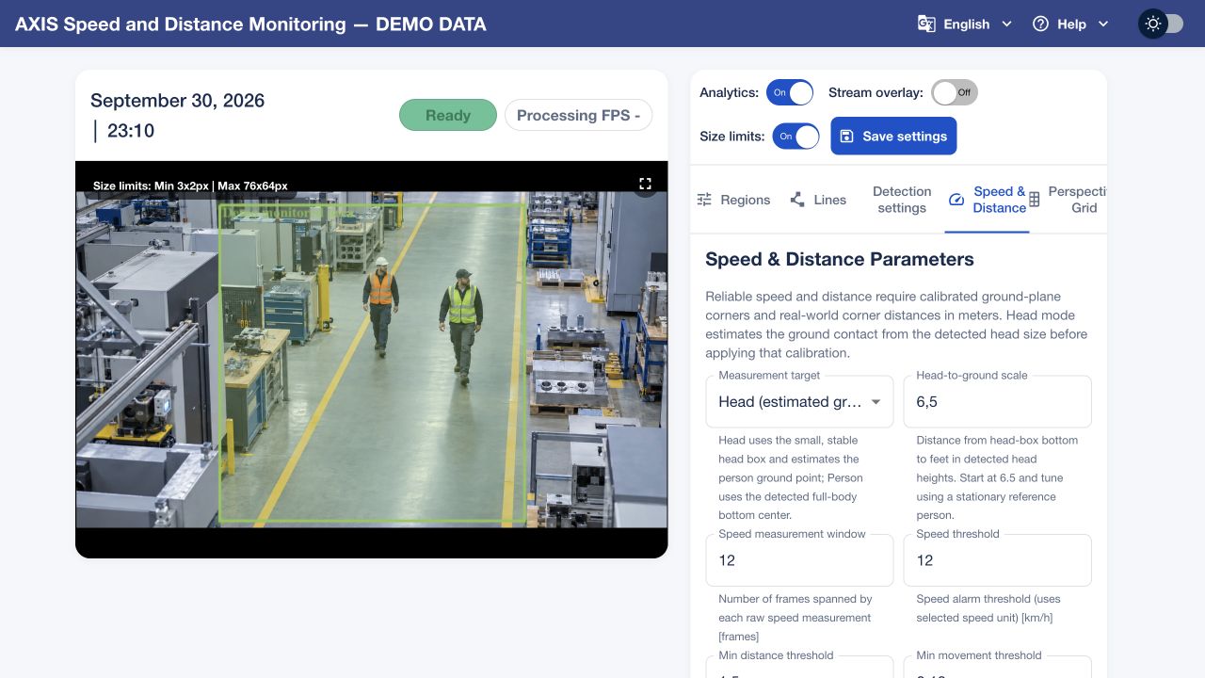The width and height of the screenshot is (1205, 678).
Task: Select the Perspective Grid tab
Action: coord(1068,200)
